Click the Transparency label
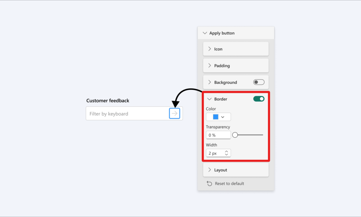 218,127
